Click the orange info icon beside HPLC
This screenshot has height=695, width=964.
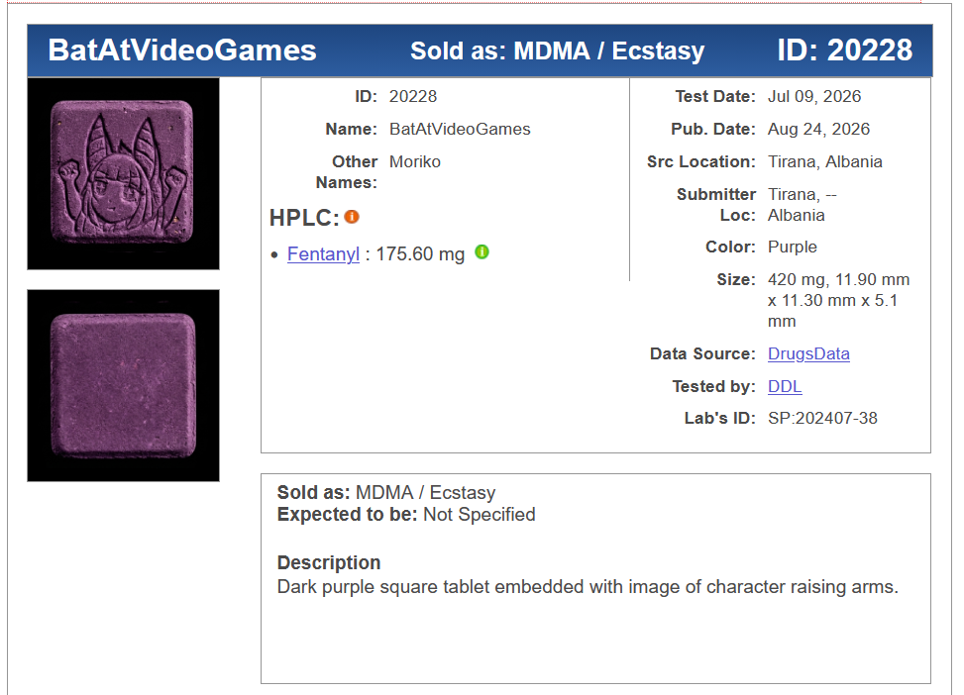352,217
